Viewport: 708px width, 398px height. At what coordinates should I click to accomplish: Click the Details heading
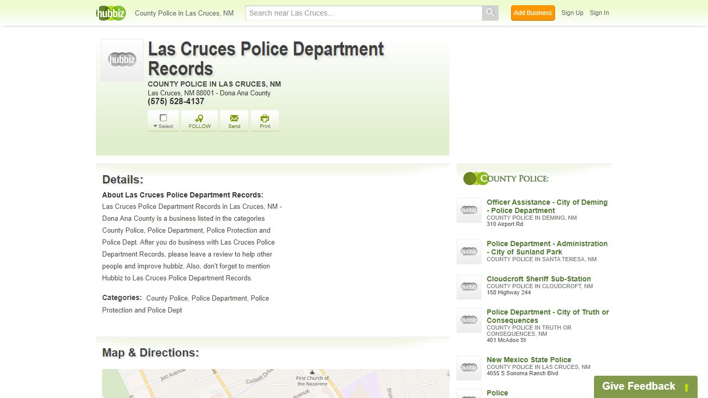(123, 180)
